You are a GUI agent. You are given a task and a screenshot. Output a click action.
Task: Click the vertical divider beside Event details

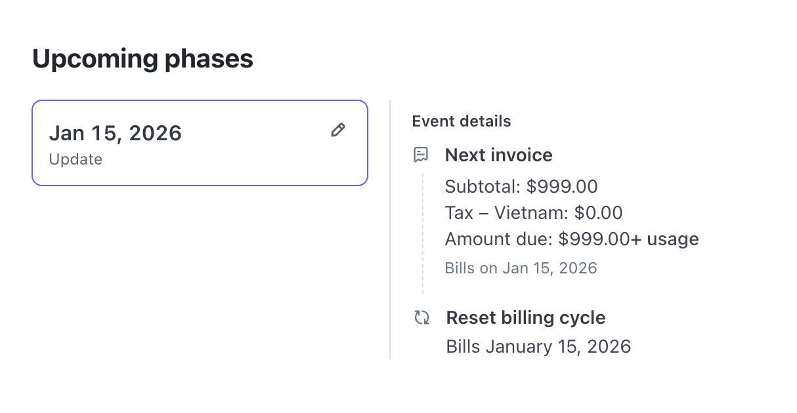390,229
